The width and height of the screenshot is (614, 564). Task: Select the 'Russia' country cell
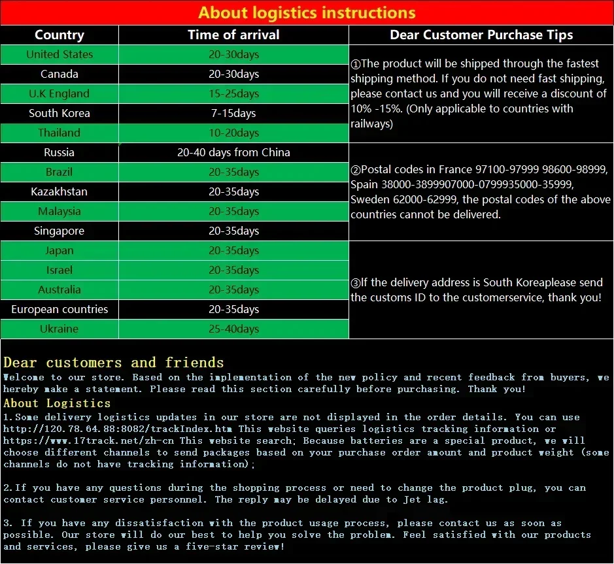click(60, 152)
